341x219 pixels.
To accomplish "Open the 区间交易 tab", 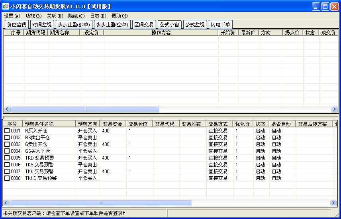I will pos(143,25).
